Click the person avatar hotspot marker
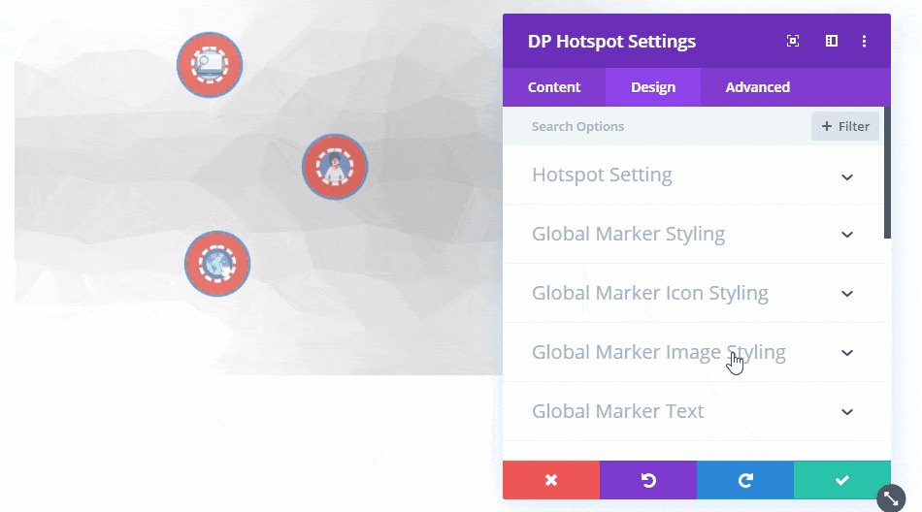Viewport: 922px width, 512px height. click(335, 167)
